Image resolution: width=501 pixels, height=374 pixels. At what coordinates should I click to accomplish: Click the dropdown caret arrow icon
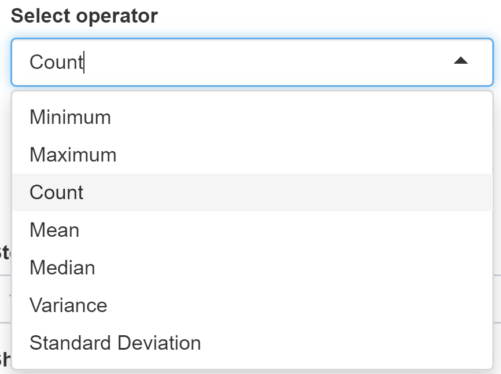(461, 61)
